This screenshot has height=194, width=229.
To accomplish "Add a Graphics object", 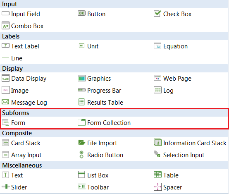I will click(x=94, y=79).
